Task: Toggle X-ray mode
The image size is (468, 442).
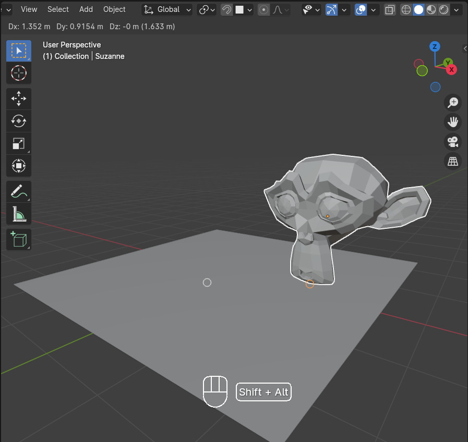Action: 390,10
